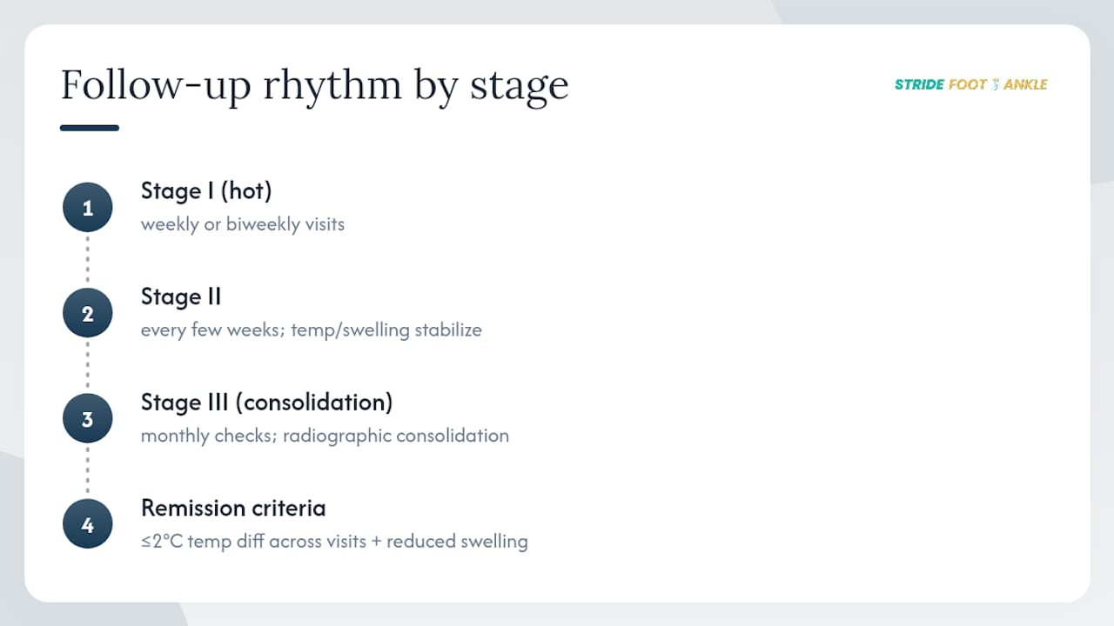Select the 'Stage II' heading

click(x=181, y=296)
